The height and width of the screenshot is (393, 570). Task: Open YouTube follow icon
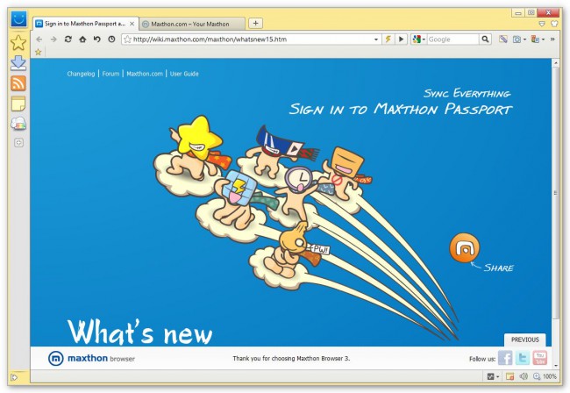[540, 358]
